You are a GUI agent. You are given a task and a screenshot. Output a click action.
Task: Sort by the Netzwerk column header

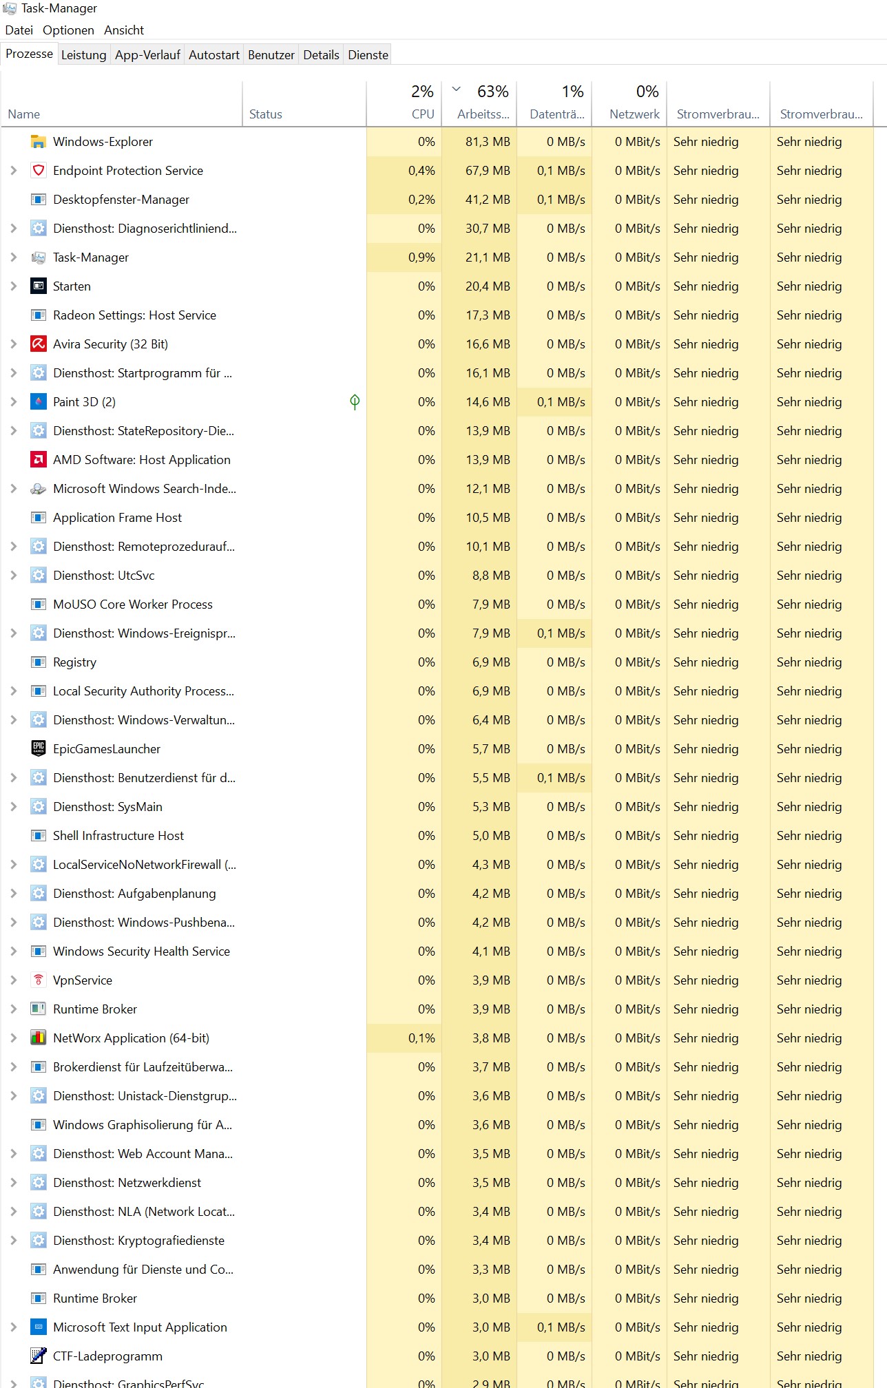[629, 104]
